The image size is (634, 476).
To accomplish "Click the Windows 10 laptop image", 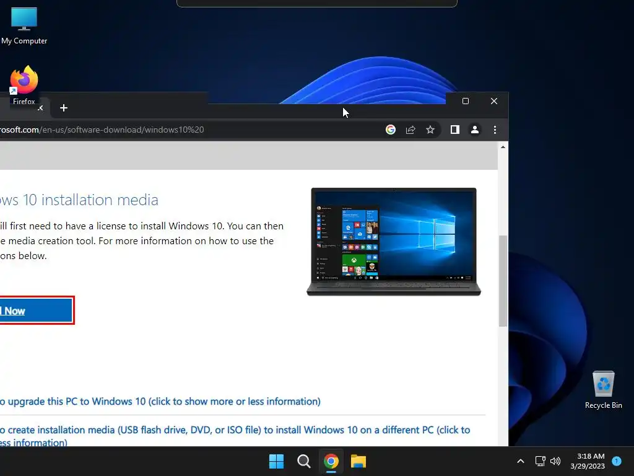I will click(393, 242).
